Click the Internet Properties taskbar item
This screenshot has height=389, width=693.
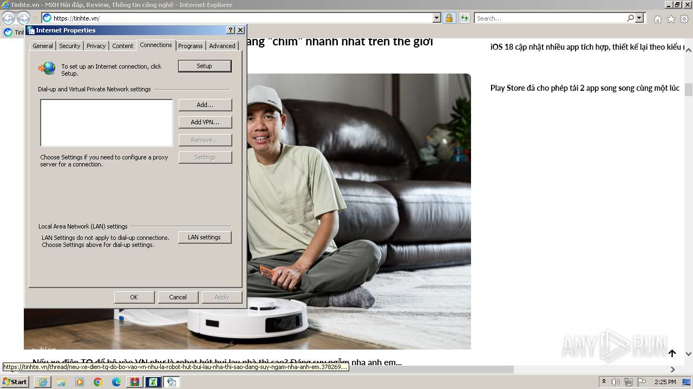click(172, 382)
